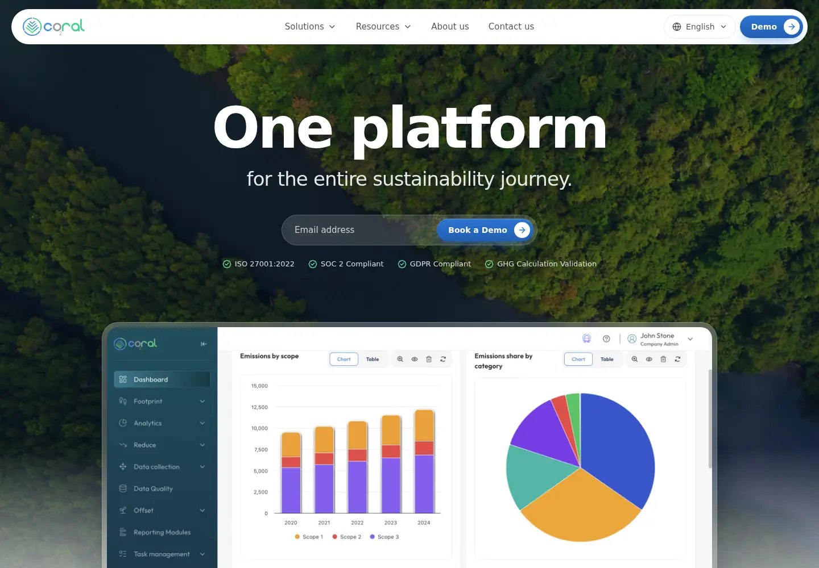819x568 pixels.
Task: Click the dashboard vertical scrollbar
Action: (710, 419)
